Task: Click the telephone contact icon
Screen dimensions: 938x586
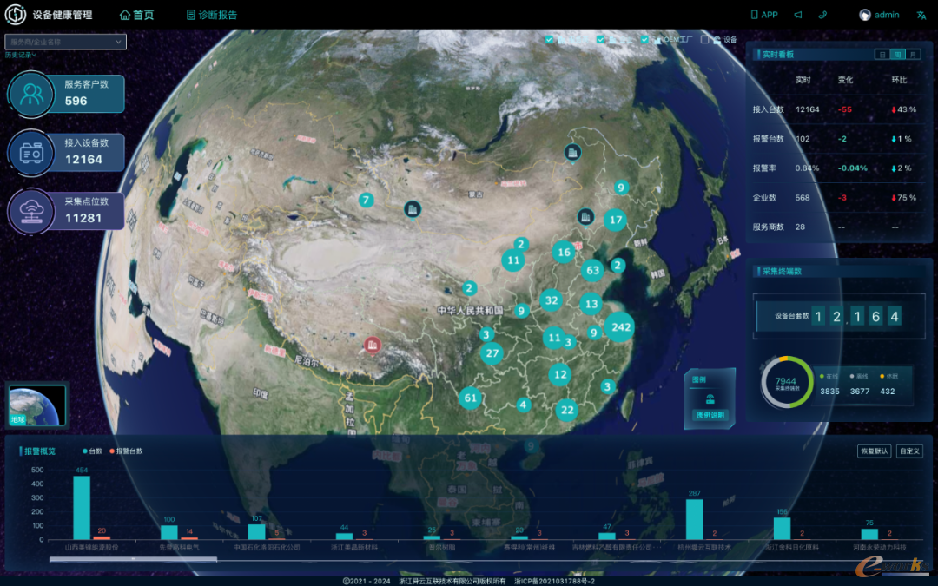Action: point(823,15)
